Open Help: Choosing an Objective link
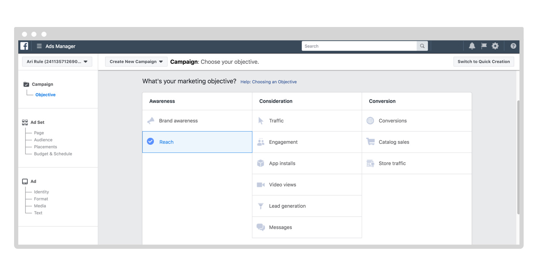 (x=268, y=82)
